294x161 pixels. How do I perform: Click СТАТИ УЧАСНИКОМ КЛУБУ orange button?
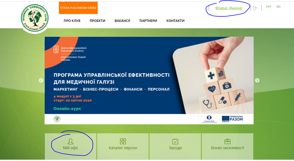[x=78, y=8]
